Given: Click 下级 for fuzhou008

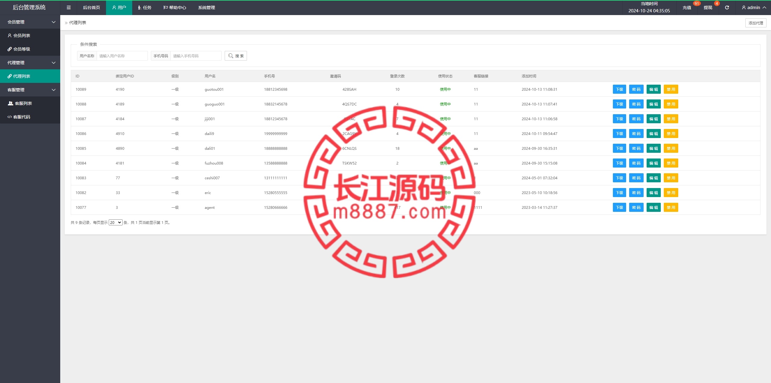Looking at the screenshot, I should [x=619, y=163].
